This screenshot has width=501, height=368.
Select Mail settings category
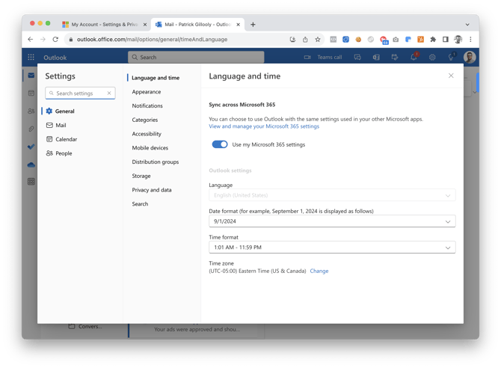pyautogui.click(x=61, y=125)
